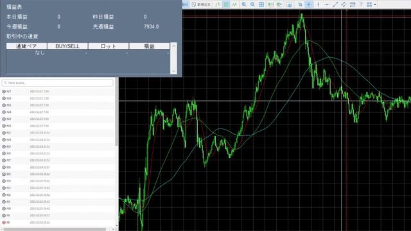This screenshot has width=411, height=231.
Task: Click the 昨日損益 label
Action: [103, 17]
